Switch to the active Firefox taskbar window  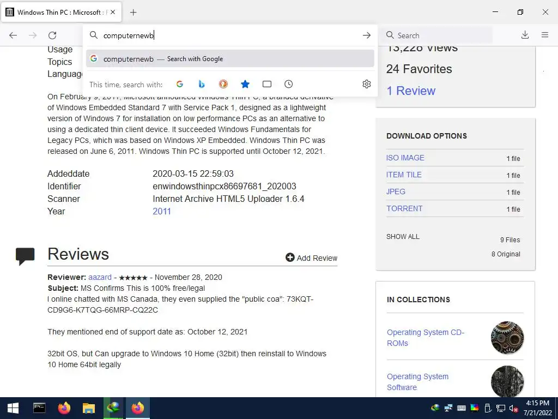[x=138, y=408]
